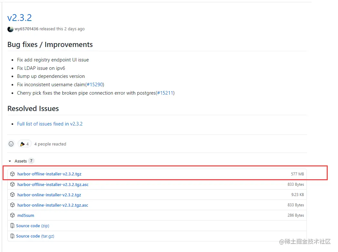This screenshot has width=338, height=252.
Task: Open the v2.3.2 release title link
Action: click(x=19, y=18)
